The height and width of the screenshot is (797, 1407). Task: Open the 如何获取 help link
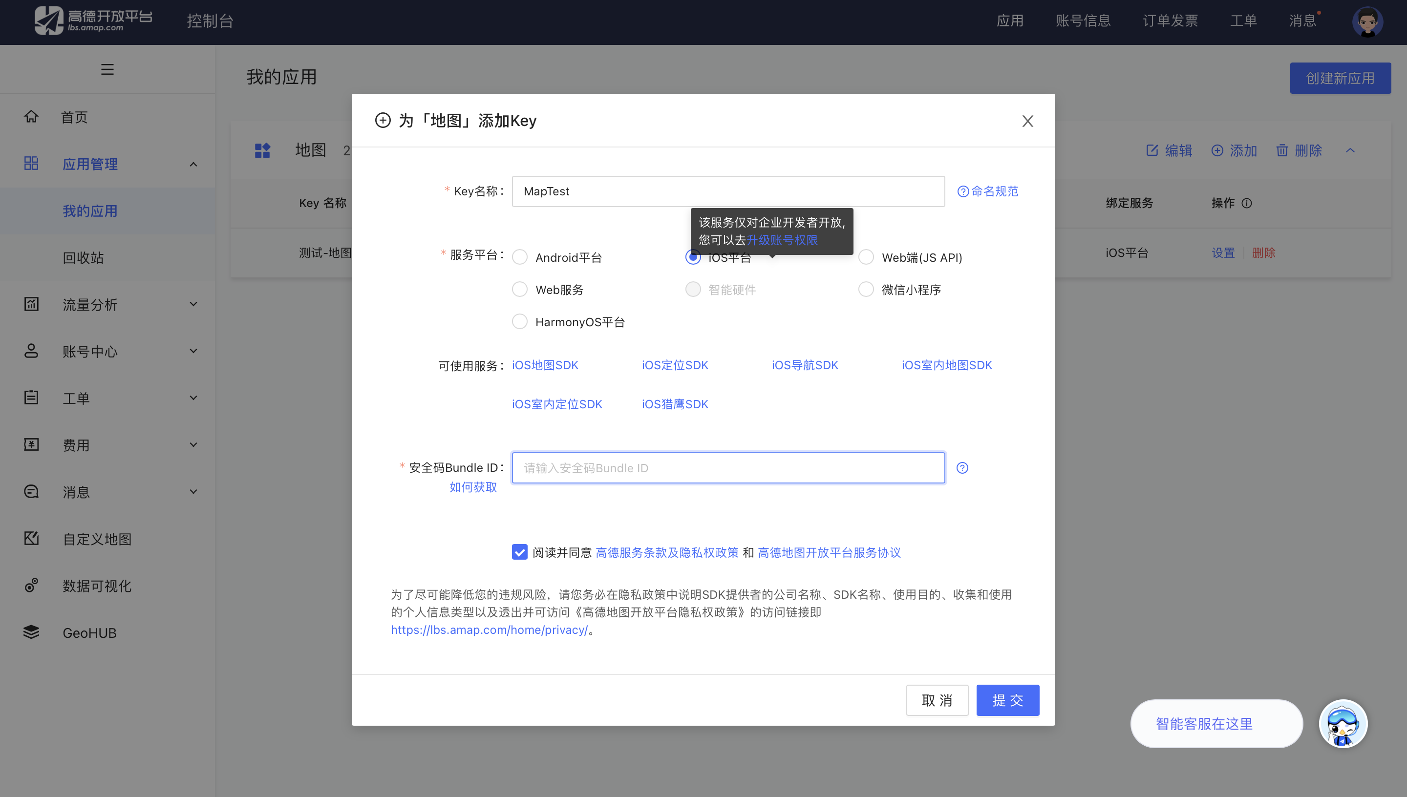[x=473, y=487]
